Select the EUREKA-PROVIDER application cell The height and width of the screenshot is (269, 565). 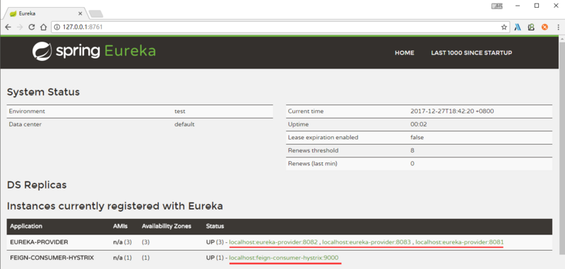click(40, 242)
